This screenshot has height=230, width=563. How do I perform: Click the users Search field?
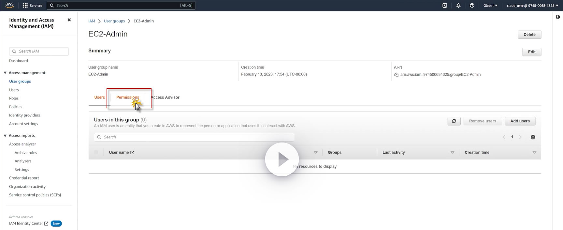click(194, 137)
